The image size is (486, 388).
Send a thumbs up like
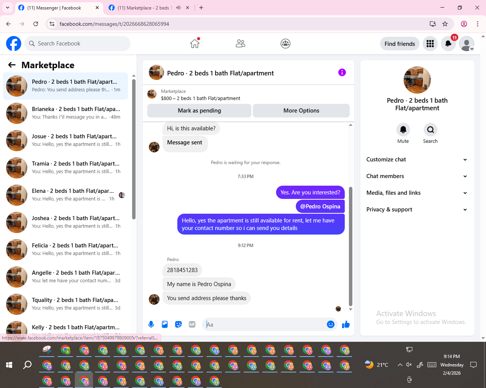pyautogui.click(x=346, y=324)
